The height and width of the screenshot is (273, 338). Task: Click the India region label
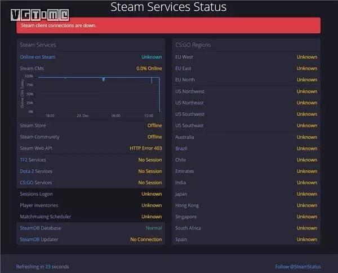pyautogui.click(x=181, y=183)
